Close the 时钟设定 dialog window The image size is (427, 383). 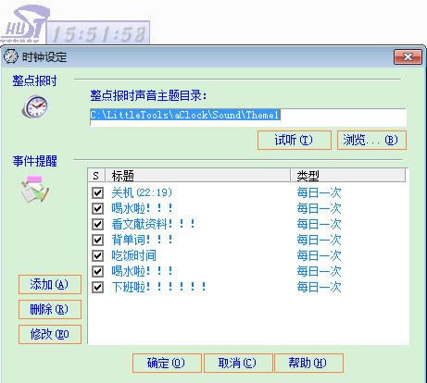(408, 56)
